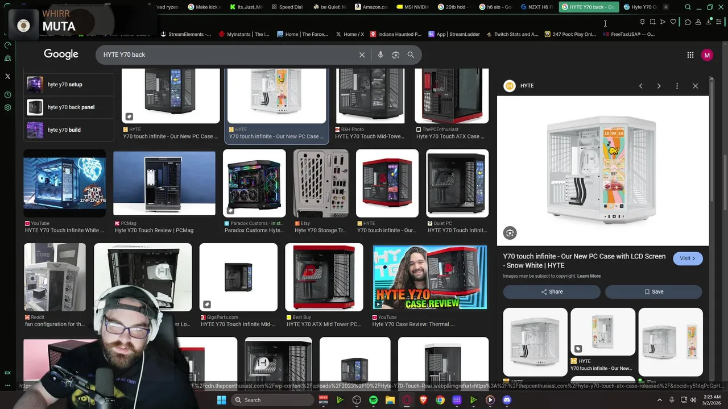Open the Google account avatar M

click(707, 55)
